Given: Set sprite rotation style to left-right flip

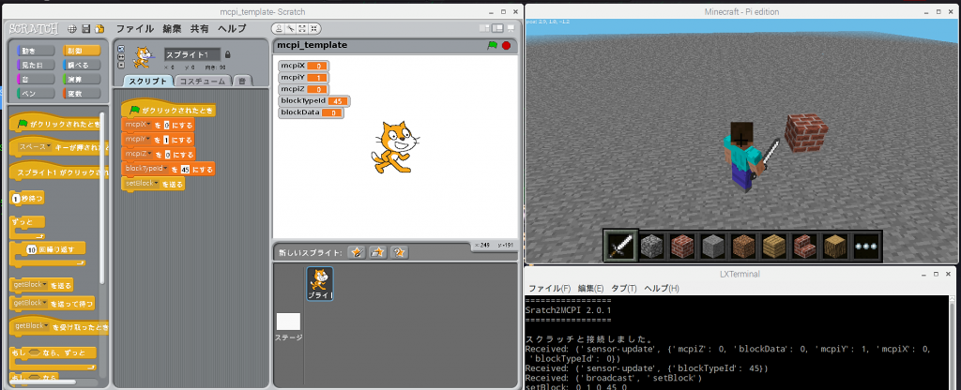Looking at the screenshot, I should (x=121, y=57).
